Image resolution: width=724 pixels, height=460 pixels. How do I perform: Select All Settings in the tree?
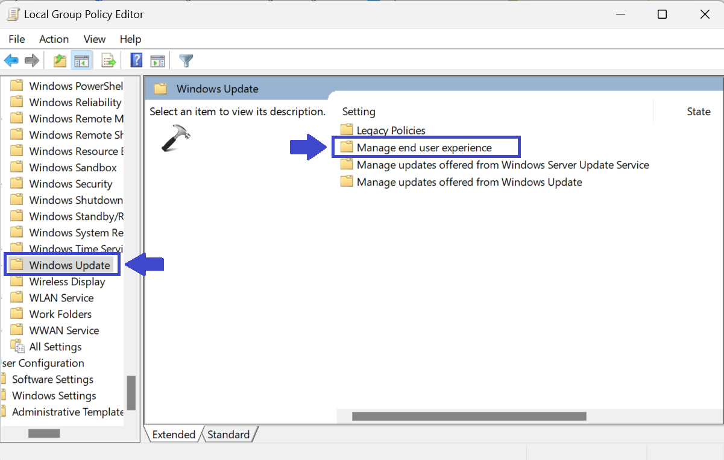coord(55,347)
